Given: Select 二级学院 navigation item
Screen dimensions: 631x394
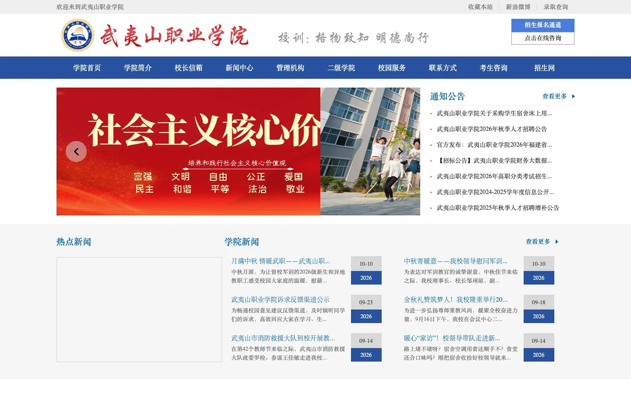Looking at the screenshot, I should point(341,68).
